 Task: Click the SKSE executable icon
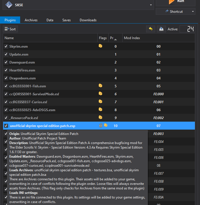[x=9, y=5]
